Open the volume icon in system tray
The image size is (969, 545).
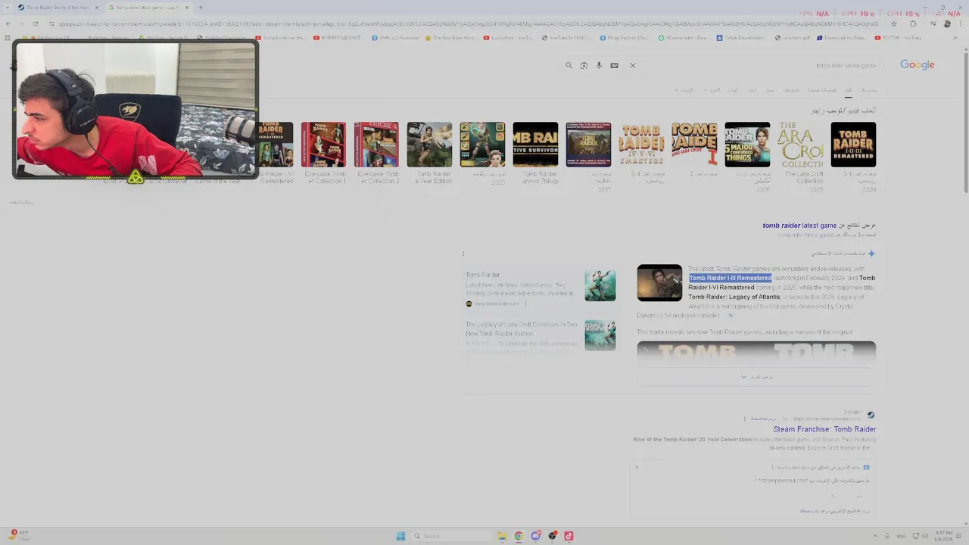924,536
